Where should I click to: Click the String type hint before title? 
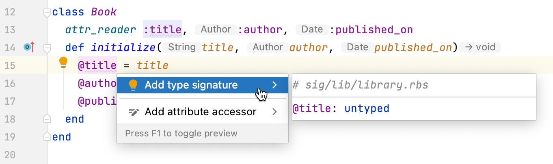click(x=181, y=47)
